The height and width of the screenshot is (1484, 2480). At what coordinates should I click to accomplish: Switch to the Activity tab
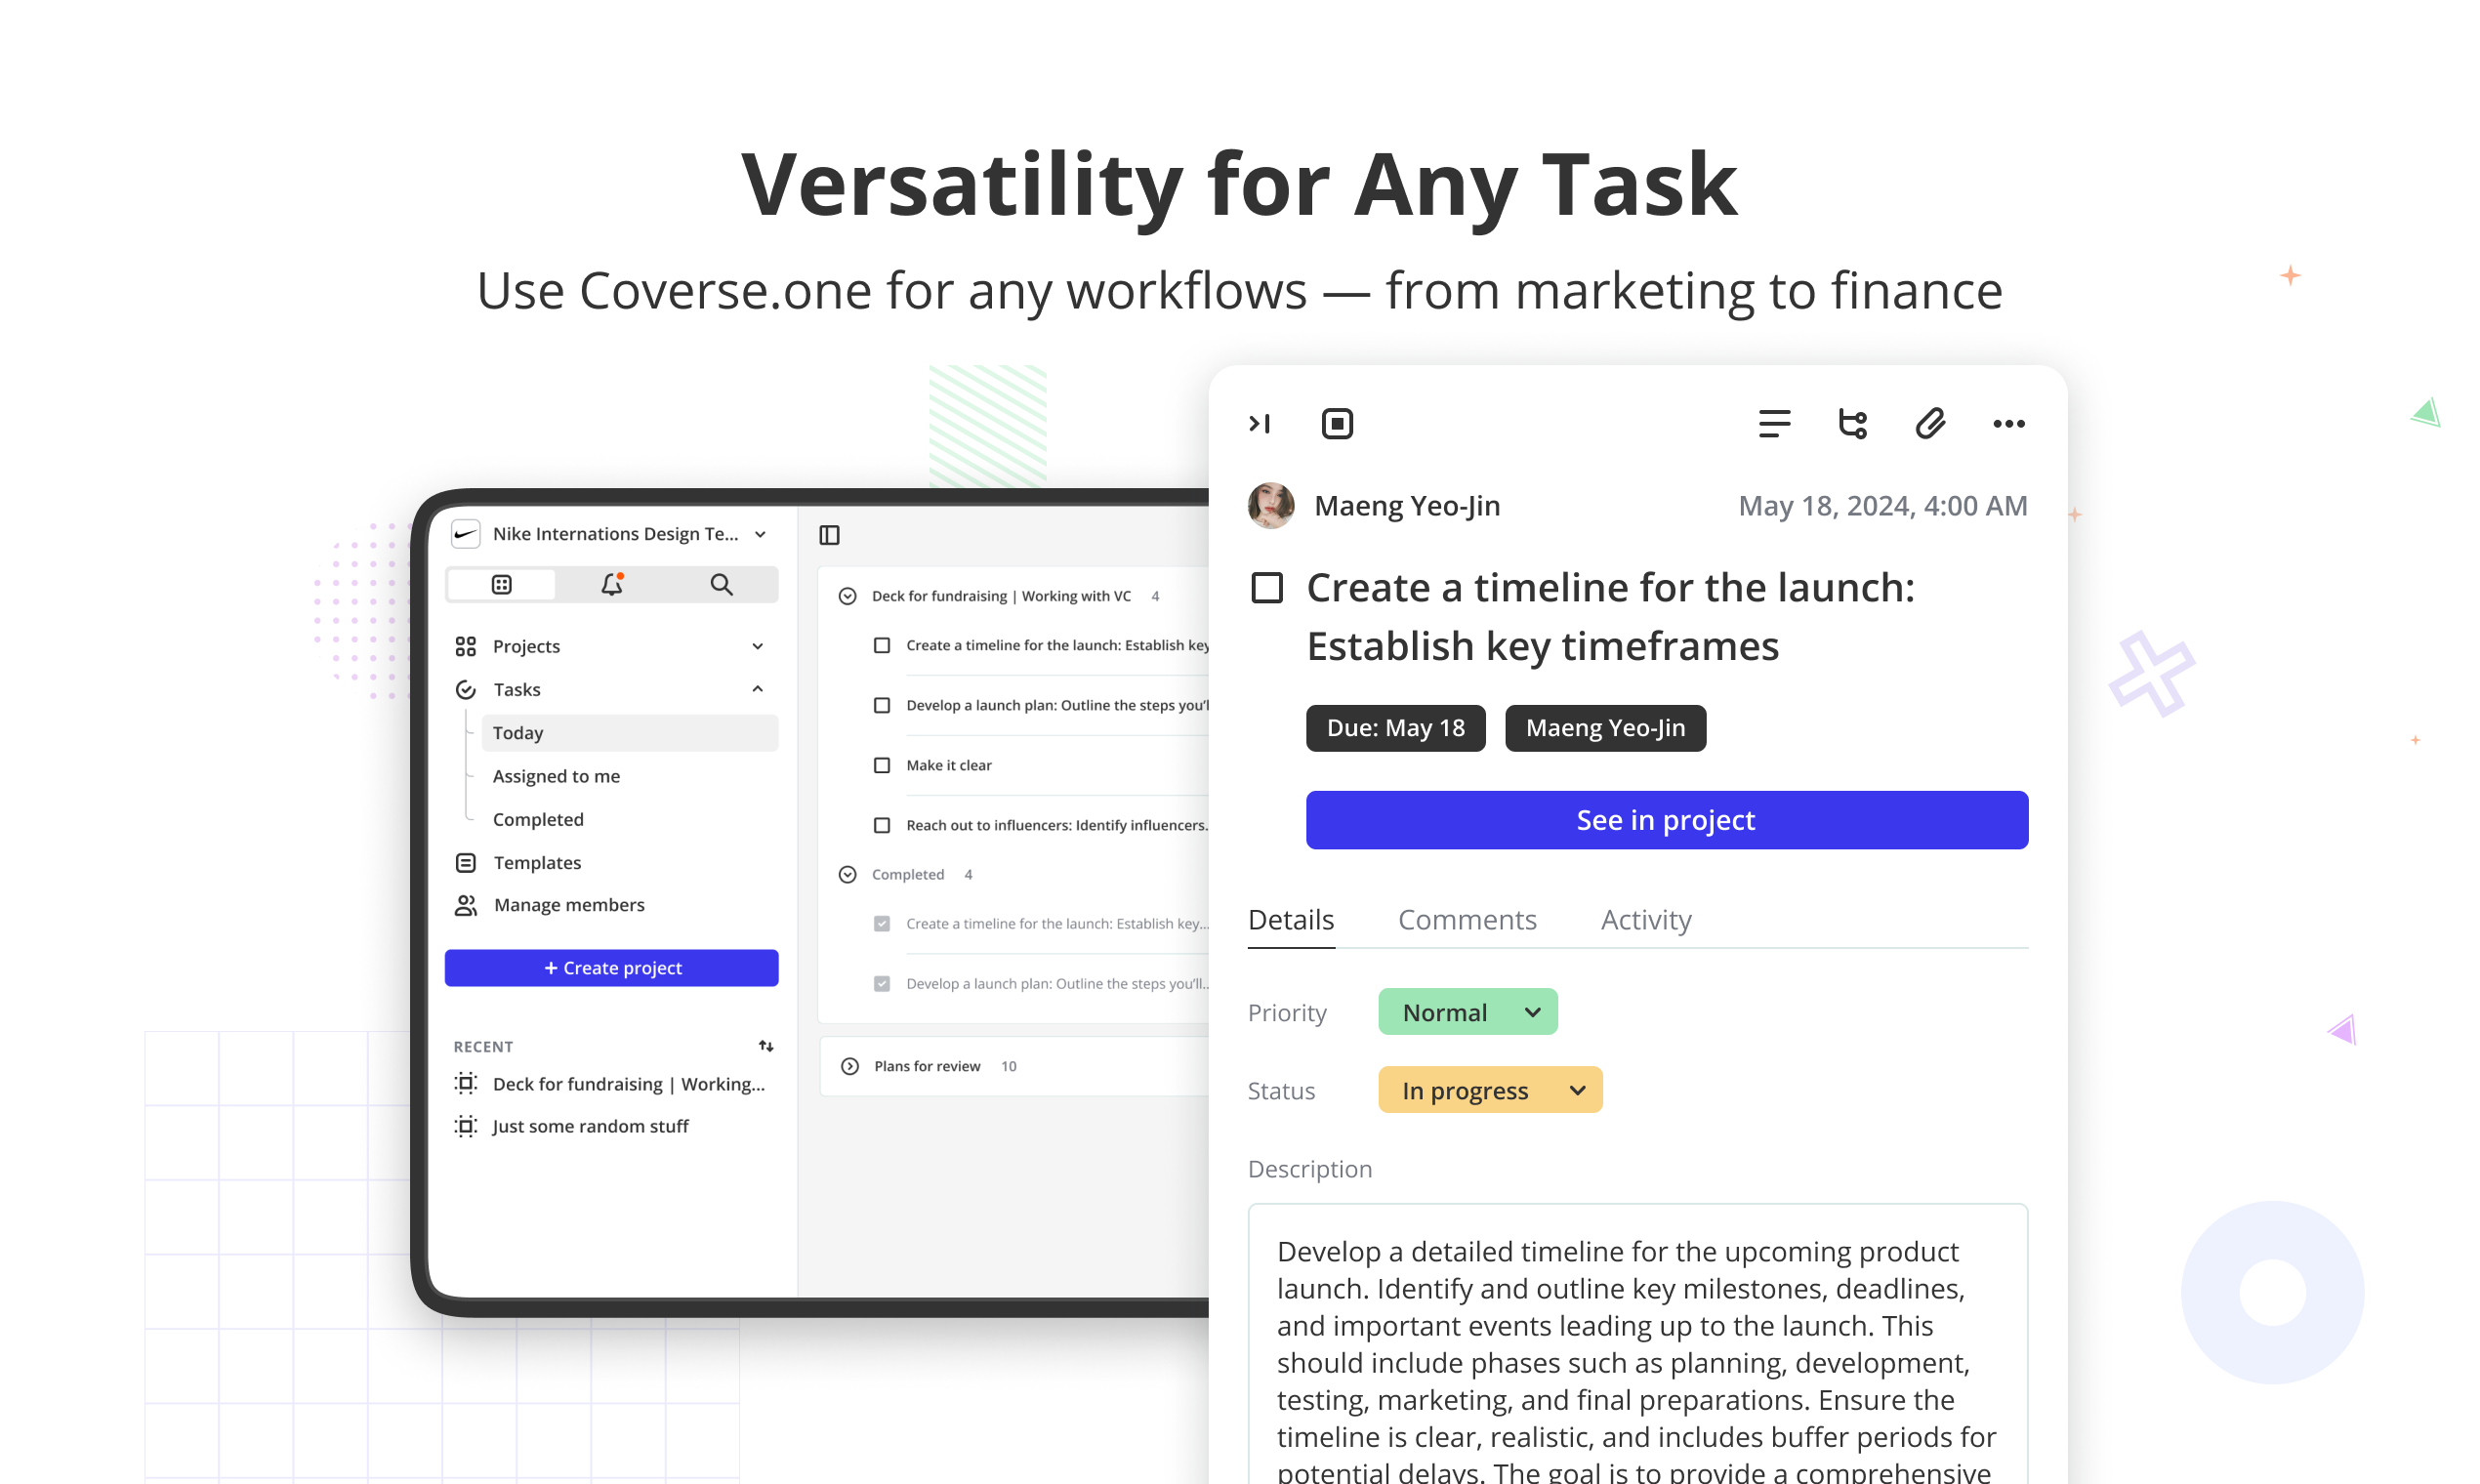pyautogui.click(x=1645, y=919)
